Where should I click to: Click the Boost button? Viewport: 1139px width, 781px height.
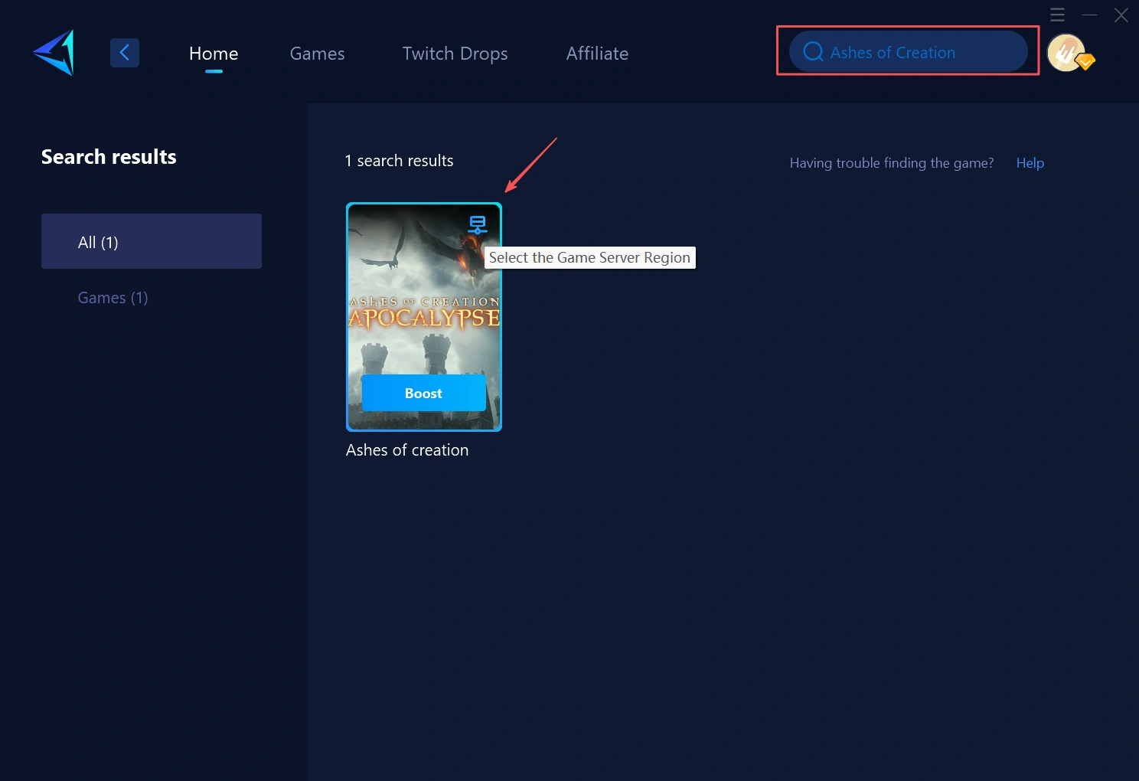[x=423, y=393]
